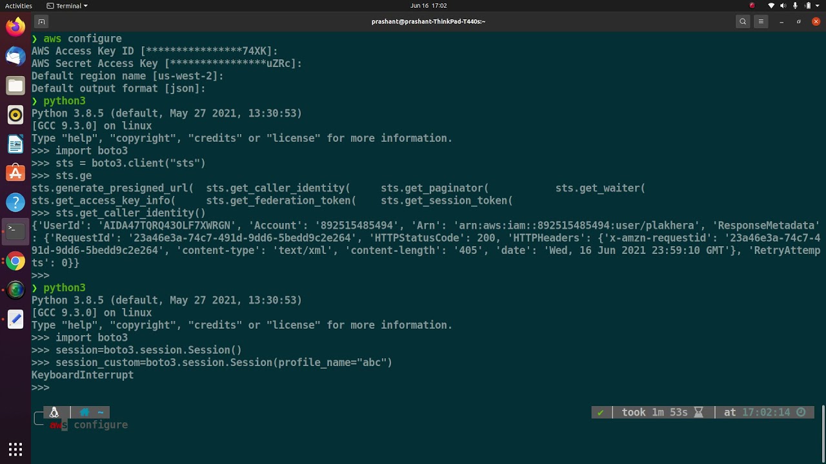826x464 pixels.
Task: Click 'Default output format [json]' line
Action: point(119,88)
